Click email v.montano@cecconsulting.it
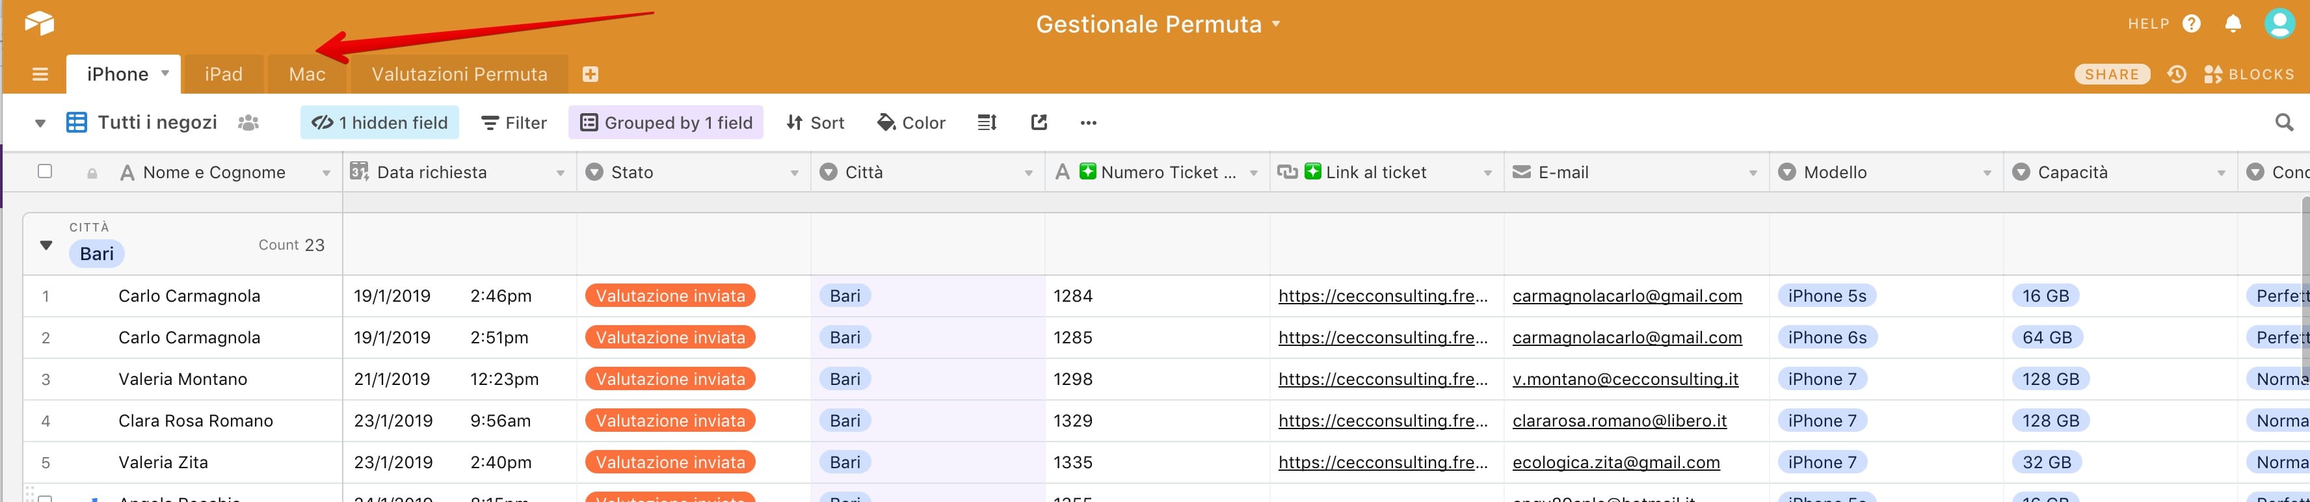Image resolution: width=2310 pixels, height=502 pixels. pos(1625,379)
